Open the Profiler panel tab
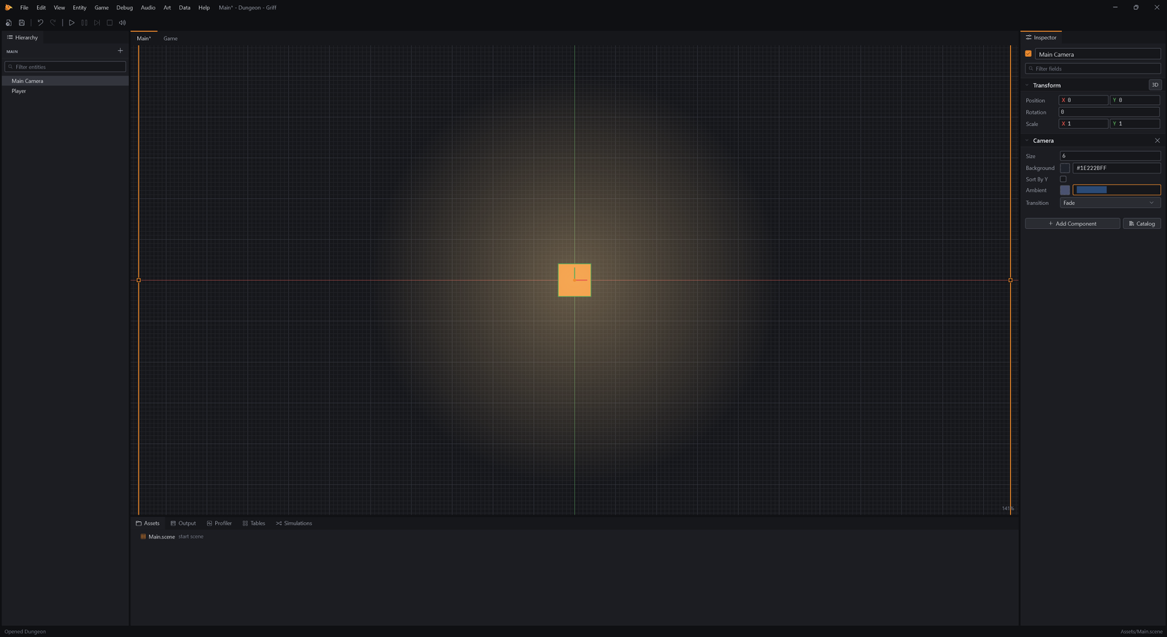This screenshot has width=1167, height=637. 219,523
